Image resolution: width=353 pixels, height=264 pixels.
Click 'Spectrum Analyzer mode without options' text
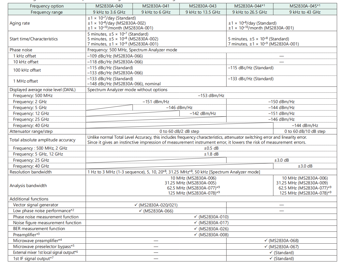127,90
